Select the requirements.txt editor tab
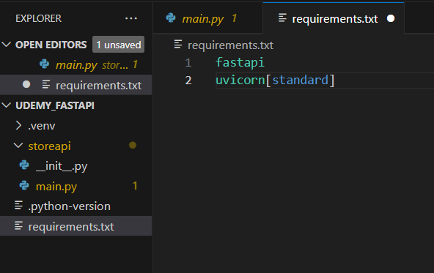Image resolution: width=434 pixels, height=273 pixels. (x=334, y=18)
